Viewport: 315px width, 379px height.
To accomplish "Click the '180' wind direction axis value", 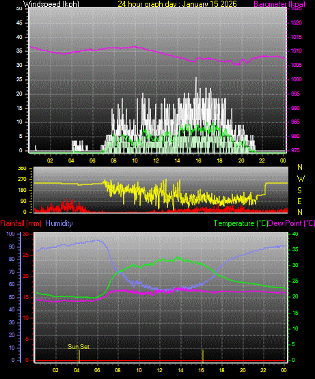I will 22,191.
